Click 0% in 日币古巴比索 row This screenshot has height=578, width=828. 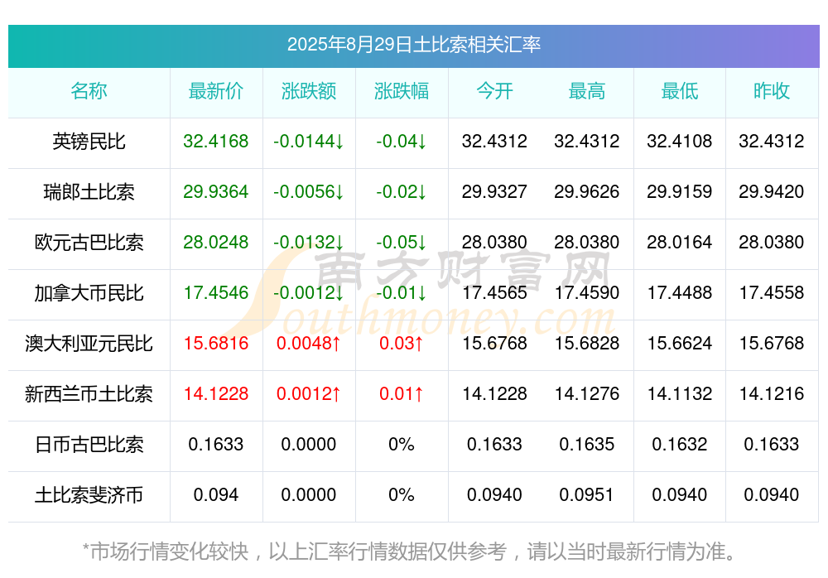tap(402, 445)
